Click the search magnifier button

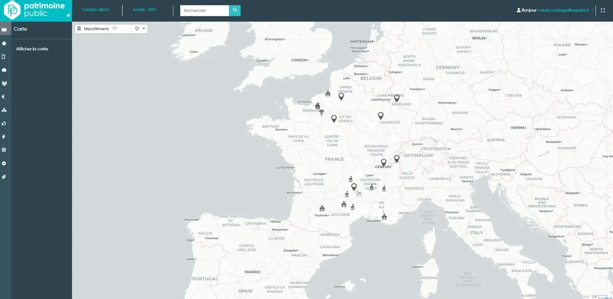pyautogui.click(x=235, y=10)
